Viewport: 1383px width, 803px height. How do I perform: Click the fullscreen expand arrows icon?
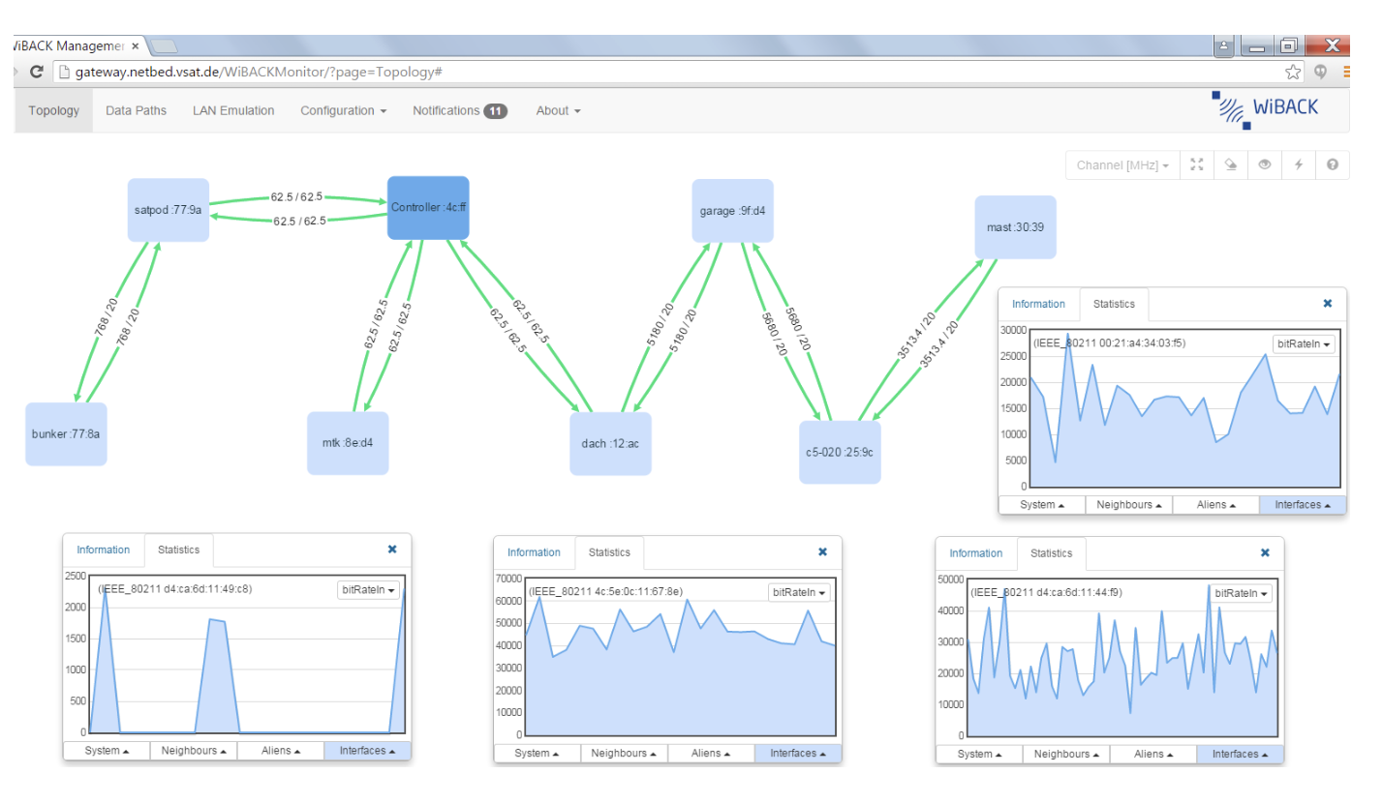pyautogui.click(x=1197, y=165)
